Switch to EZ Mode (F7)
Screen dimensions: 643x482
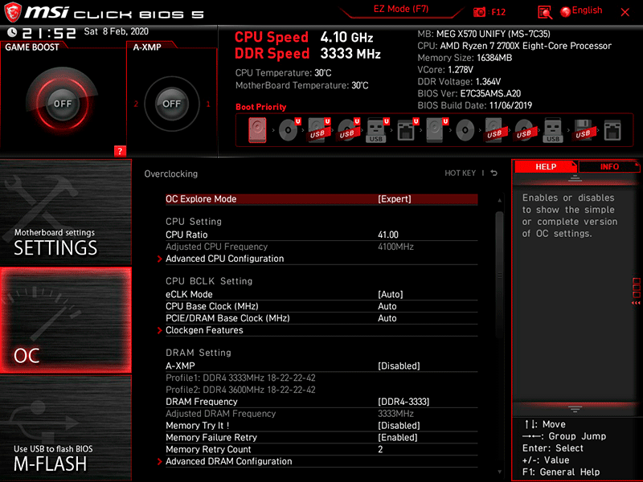tap(400, 9)
